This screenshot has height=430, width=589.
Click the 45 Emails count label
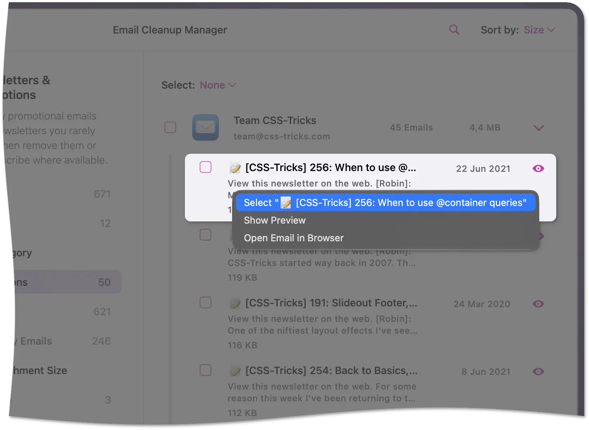[411, 128]
